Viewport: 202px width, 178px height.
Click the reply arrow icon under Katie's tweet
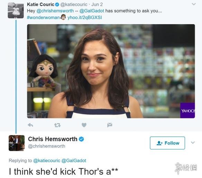pyautogui.click(x=30, y=125)
